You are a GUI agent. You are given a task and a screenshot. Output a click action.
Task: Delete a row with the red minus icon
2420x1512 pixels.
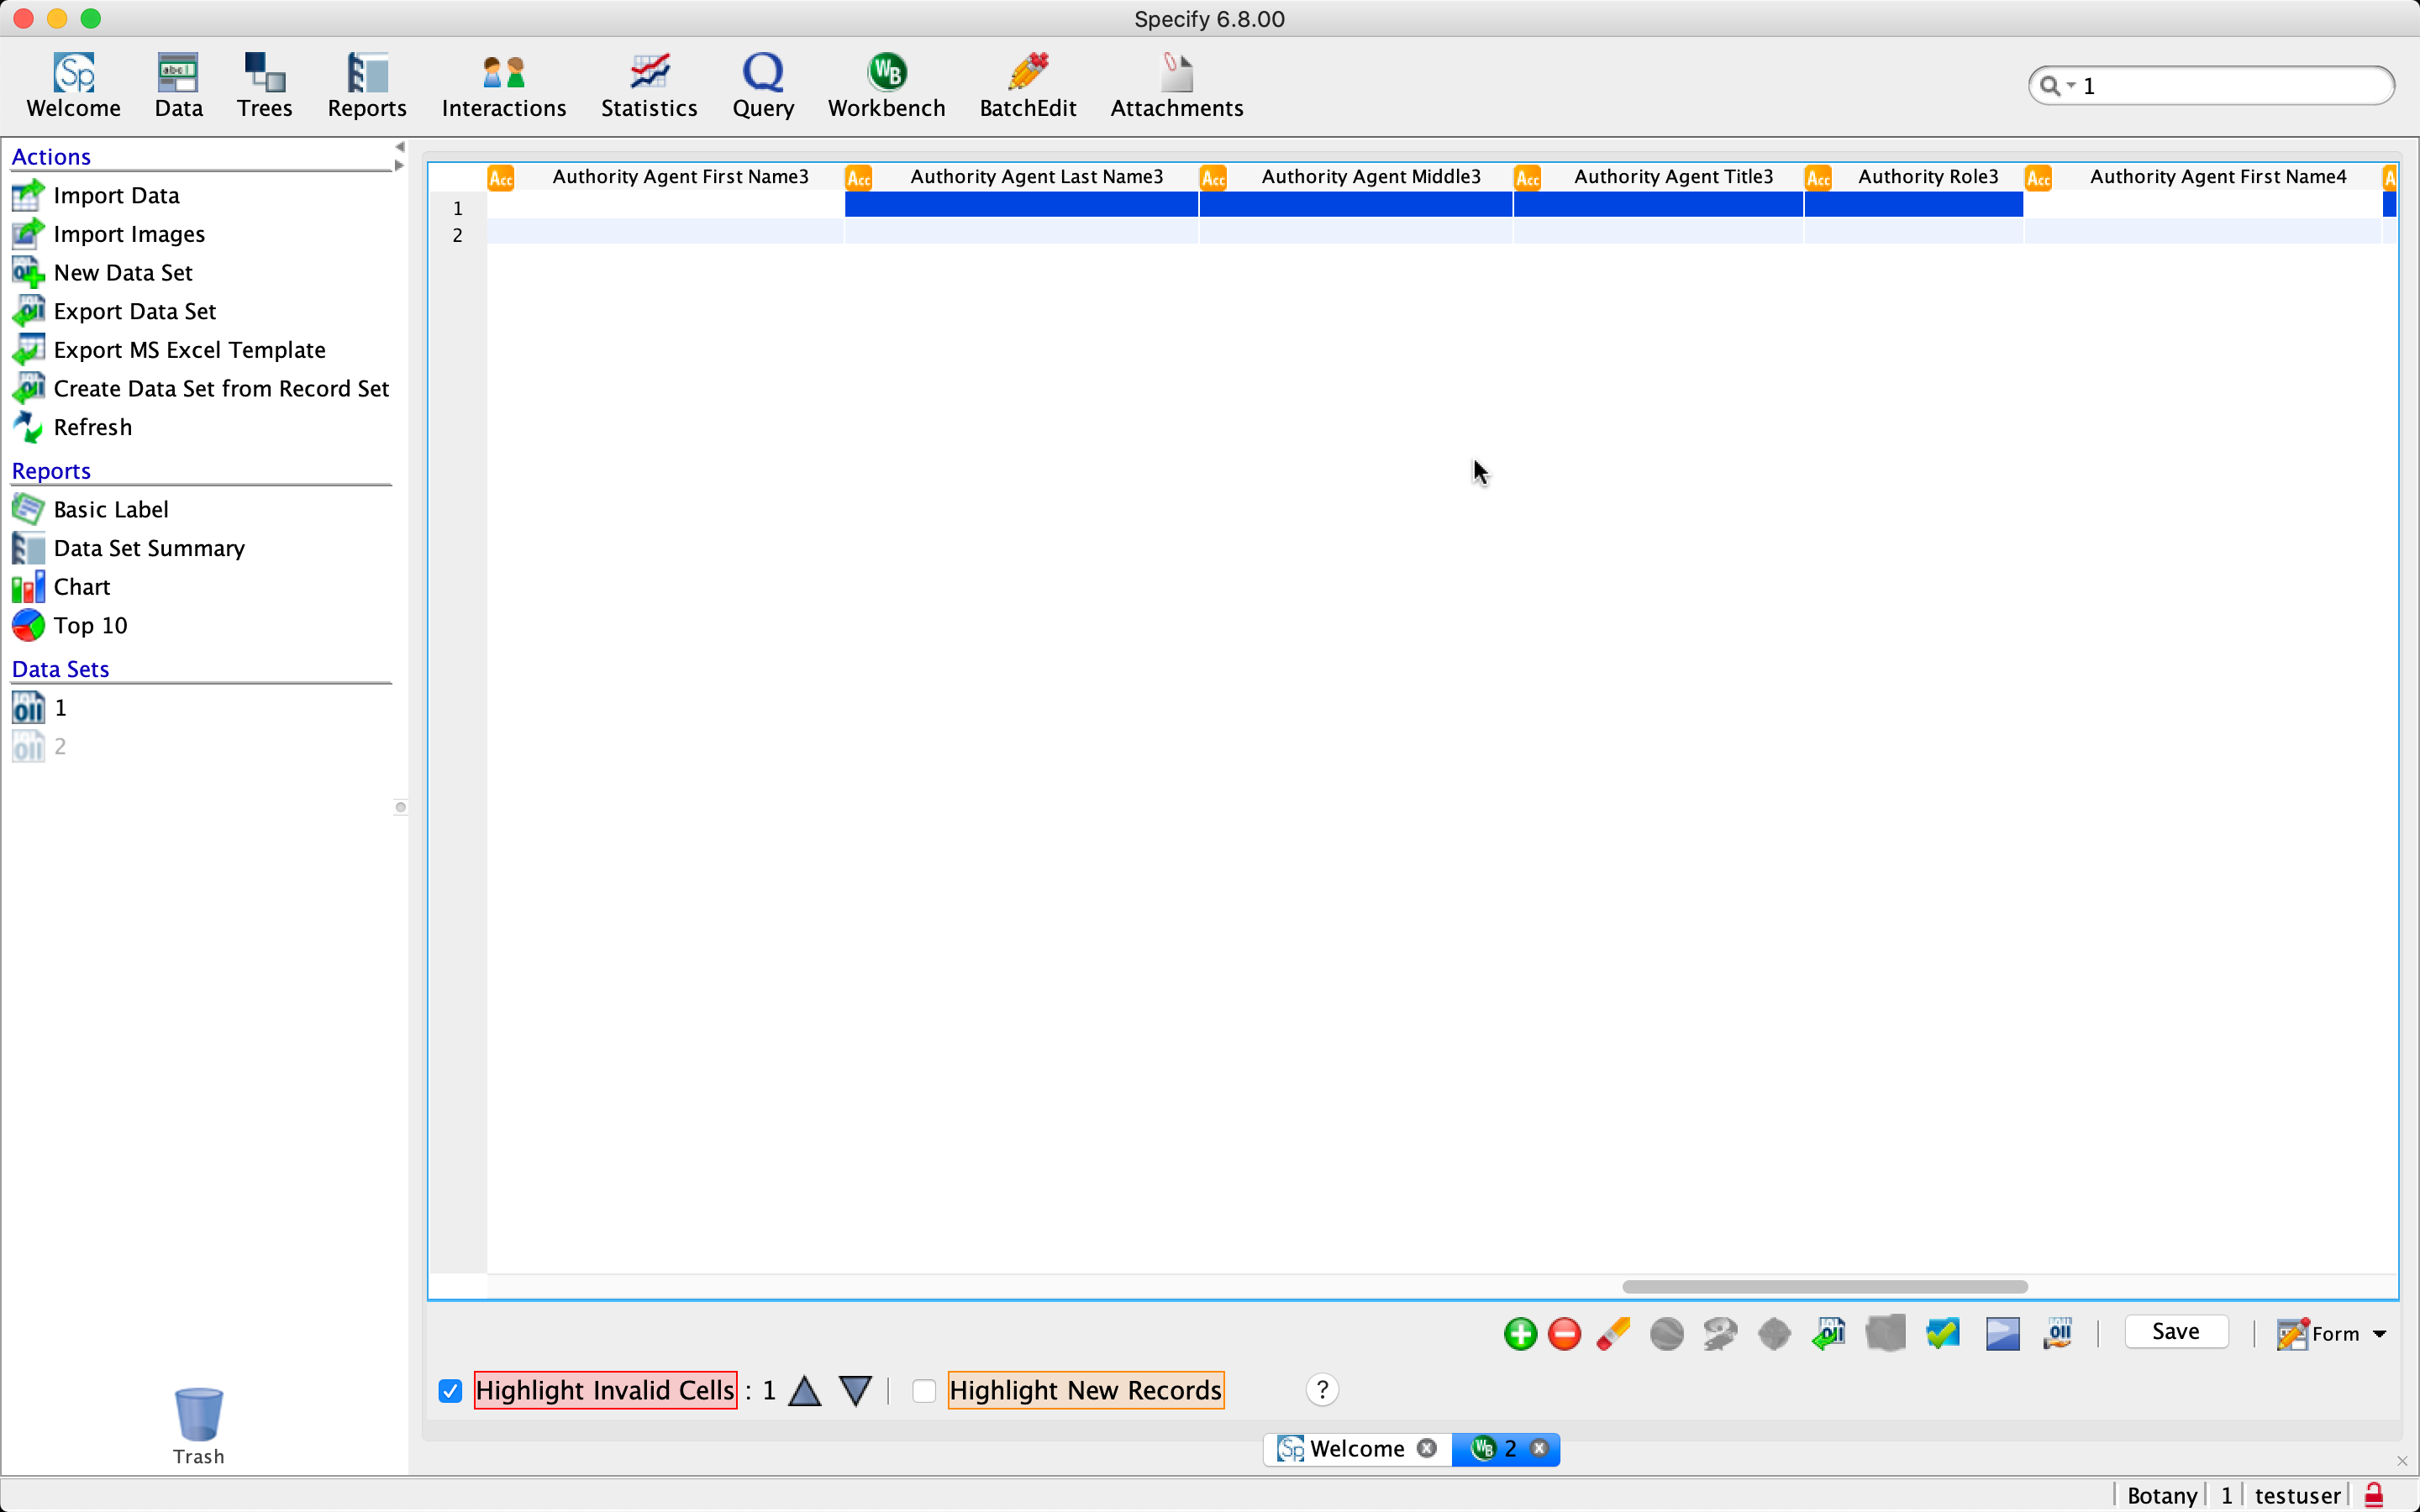[1563, 1334]
